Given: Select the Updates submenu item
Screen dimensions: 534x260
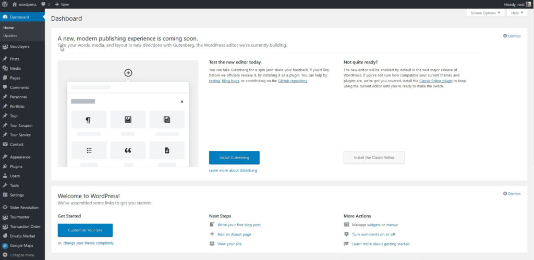Looking at the screenshot, I should [x=10, y=36].
